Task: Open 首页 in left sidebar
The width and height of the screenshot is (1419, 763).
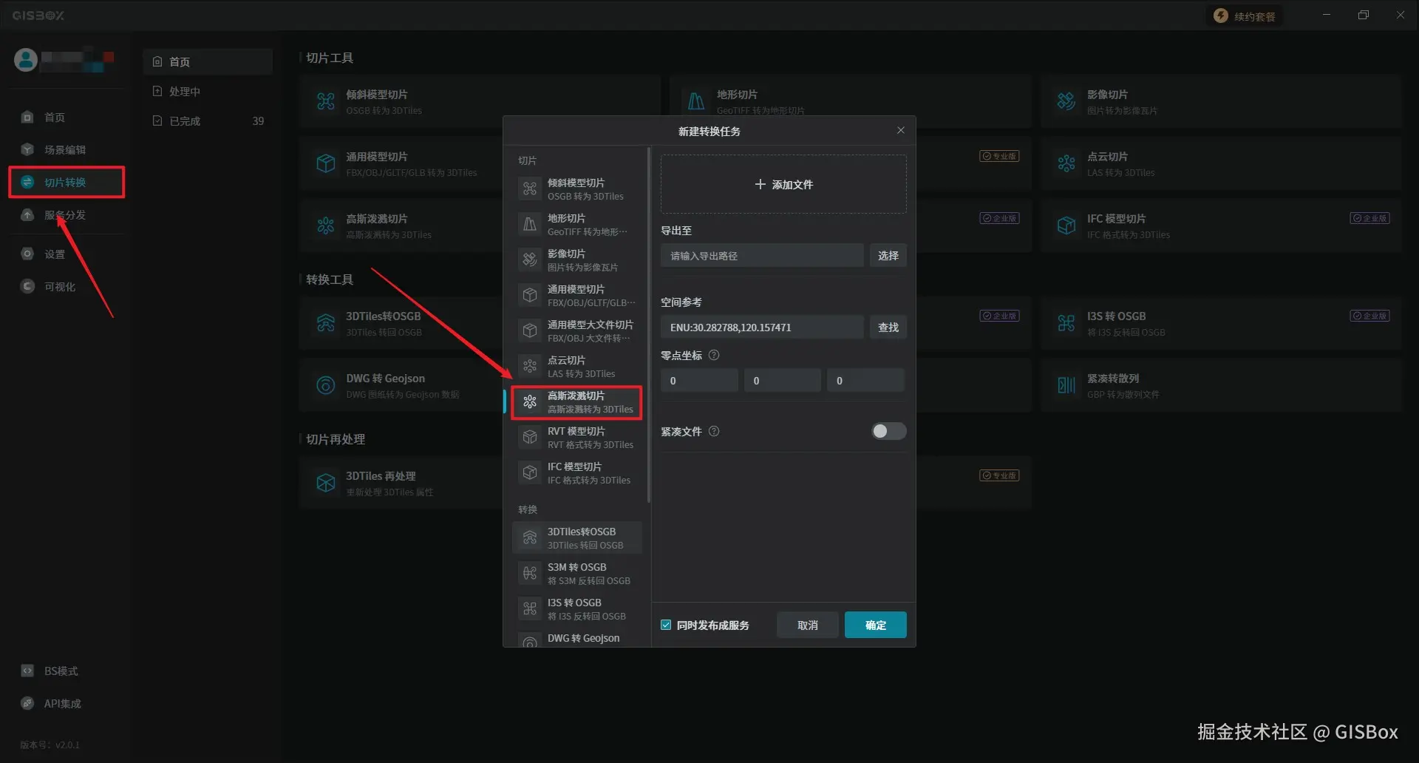Action: (67, 118)
